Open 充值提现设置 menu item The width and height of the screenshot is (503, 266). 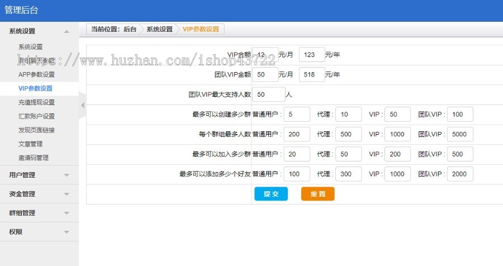pos(36,102)
